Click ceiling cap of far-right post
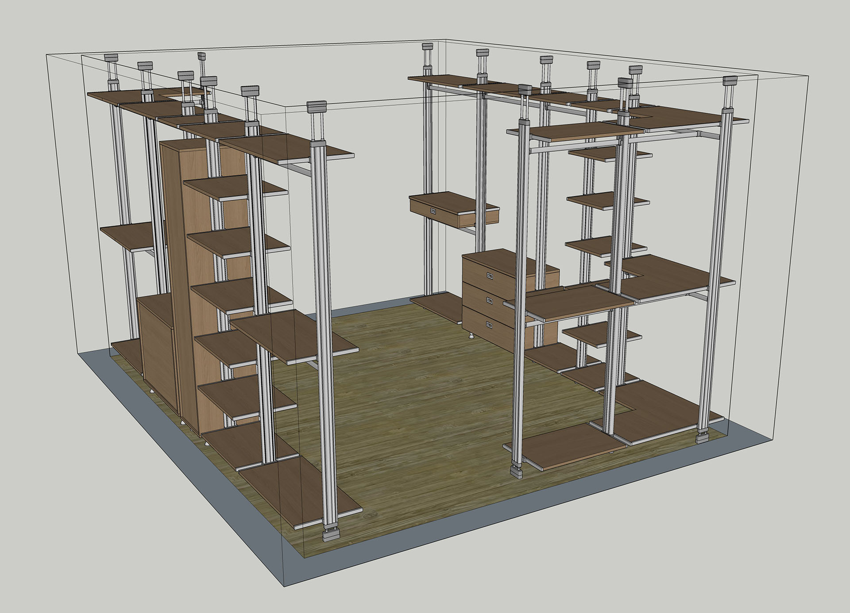Image resolution: width=850 pixels, height=613 pixels. 730,81
